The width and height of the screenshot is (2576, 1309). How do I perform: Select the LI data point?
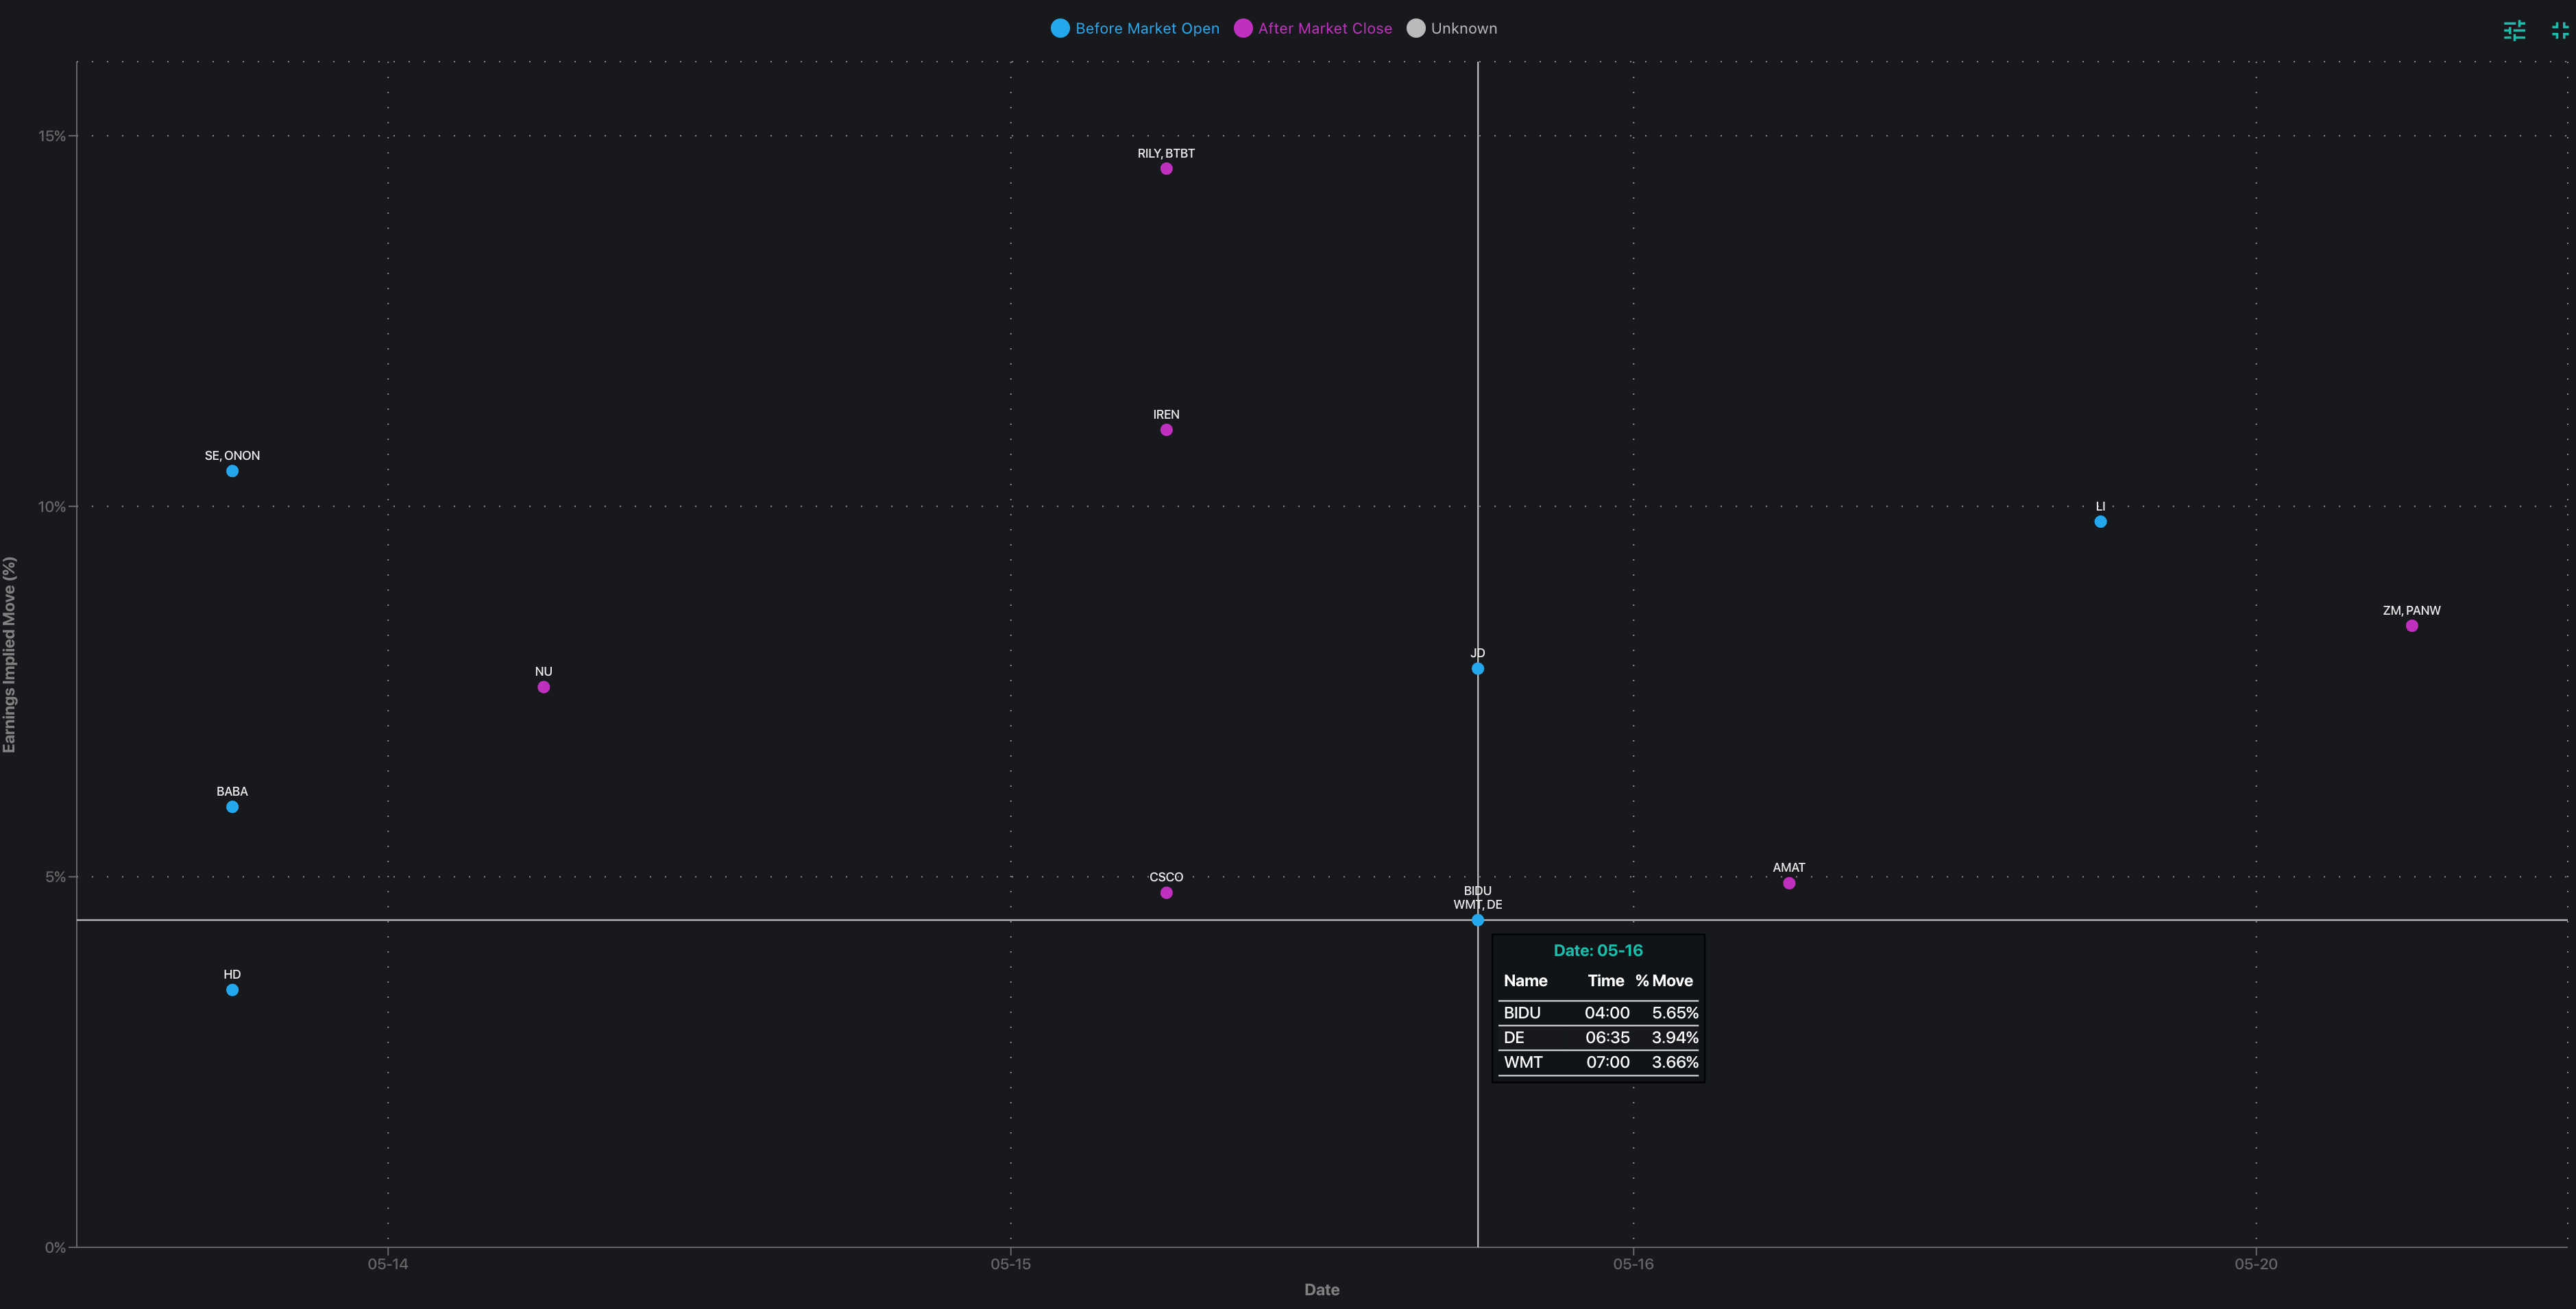click(2100, 522)
